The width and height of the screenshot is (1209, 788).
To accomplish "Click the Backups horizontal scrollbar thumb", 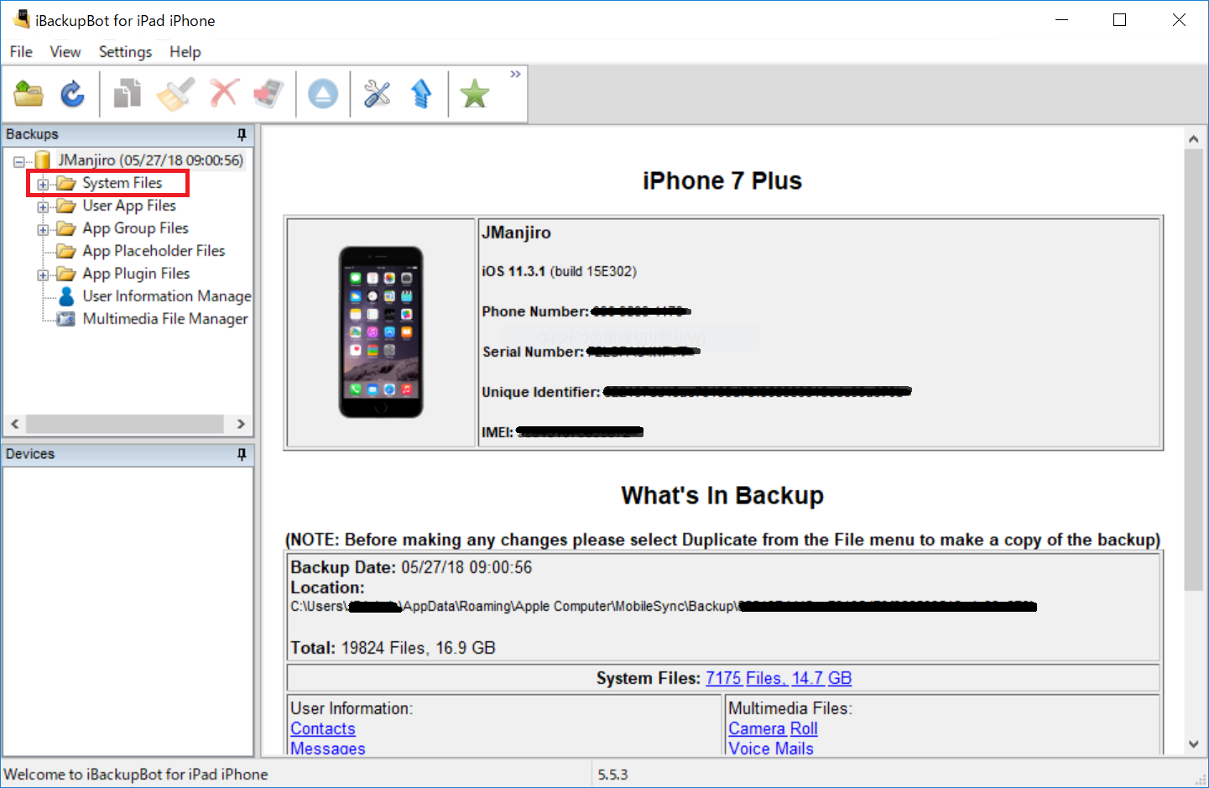I will [125, 424].
